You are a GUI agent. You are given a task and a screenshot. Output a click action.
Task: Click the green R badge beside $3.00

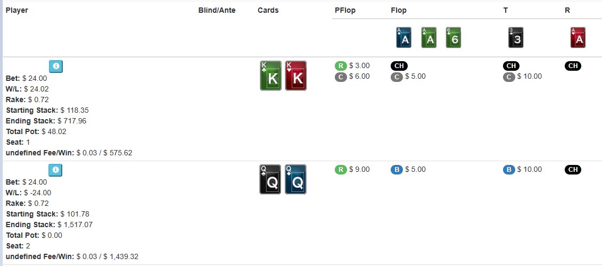coord(341,66)
